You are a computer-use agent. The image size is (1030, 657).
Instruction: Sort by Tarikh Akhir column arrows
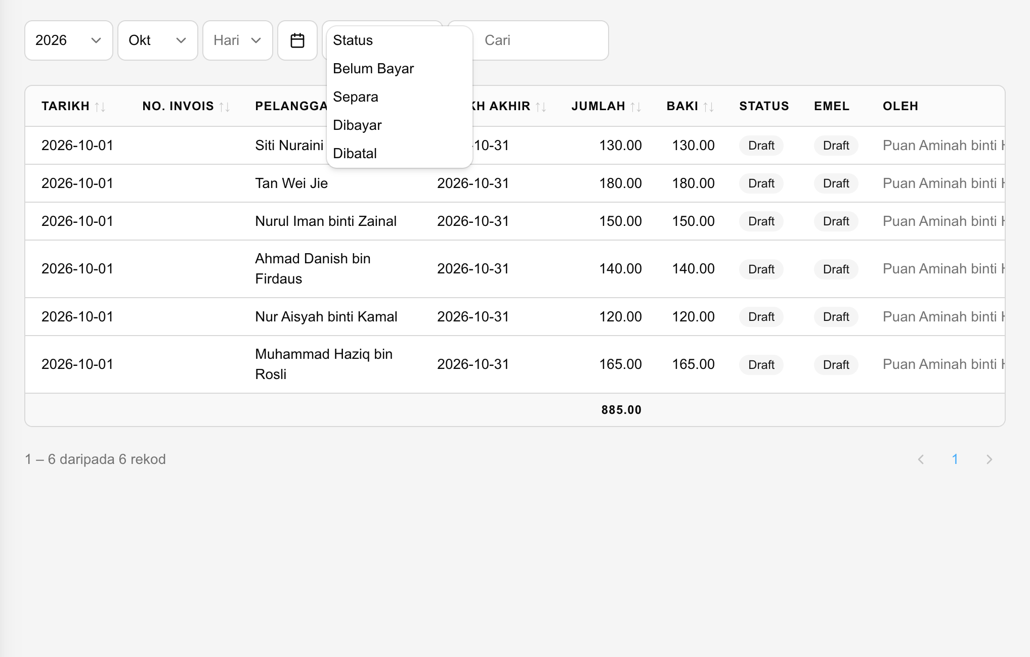pyautogui.click(x=541, y=107)
